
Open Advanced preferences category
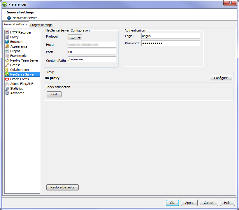coord(17,93)
